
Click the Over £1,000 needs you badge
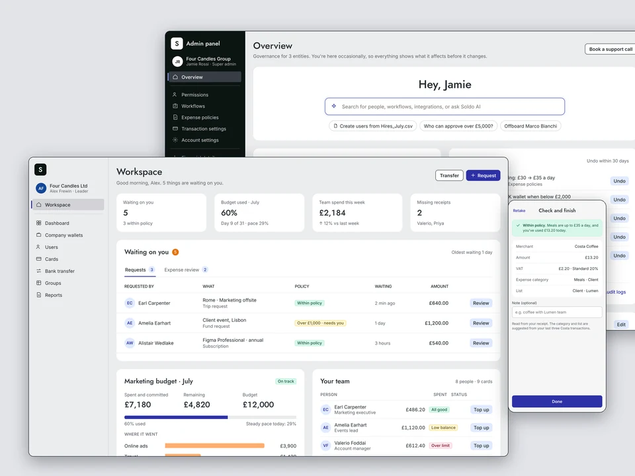[x=320, y=323]
